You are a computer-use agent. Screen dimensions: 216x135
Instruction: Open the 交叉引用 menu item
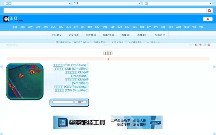point(73,35)
